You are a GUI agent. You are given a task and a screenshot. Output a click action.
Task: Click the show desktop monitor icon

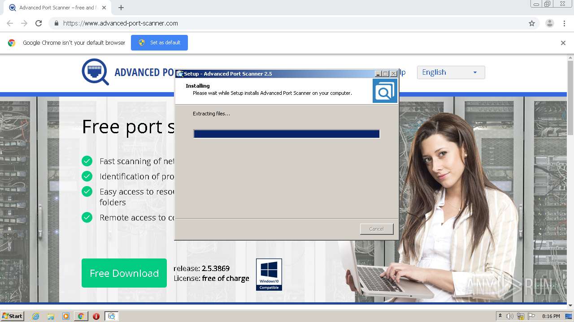(569, 316)
